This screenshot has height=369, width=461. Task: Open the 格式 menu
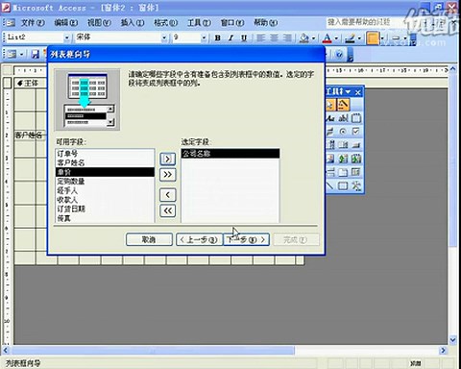pos(165,23)
